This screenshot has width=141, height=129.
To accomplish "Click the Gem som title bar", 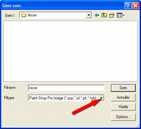I will 63,6.
